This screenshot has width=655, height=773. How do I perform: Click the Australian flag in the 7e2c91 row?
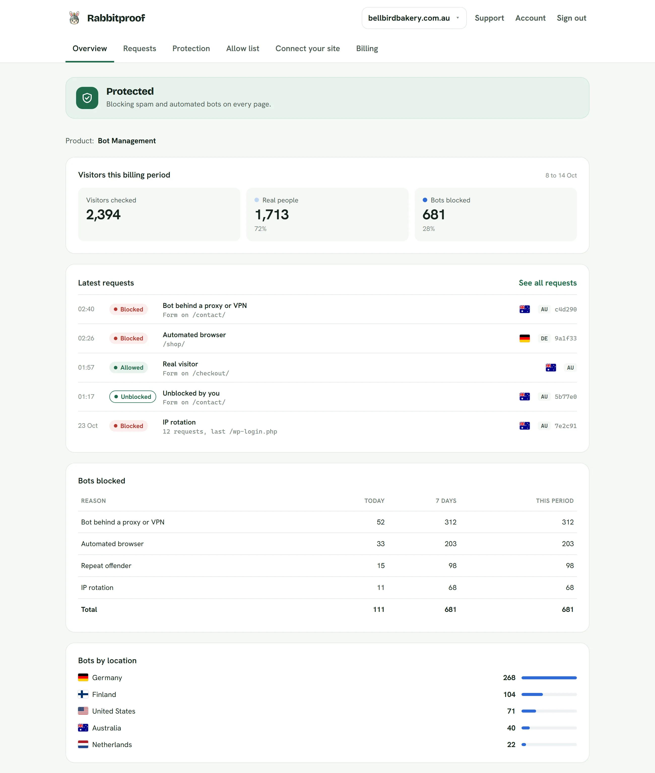(x=524, y=426)
